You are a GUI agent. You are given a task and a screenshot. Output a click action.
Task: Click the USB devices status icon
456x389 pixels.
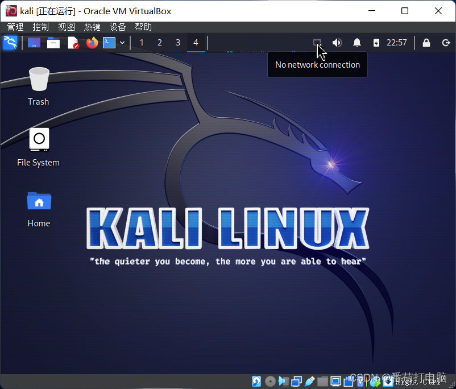click(x=310, y=381)
